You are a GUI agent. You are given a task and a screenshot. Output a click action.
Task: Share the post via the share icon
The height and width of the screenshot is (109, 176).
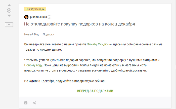click(34, 103)
